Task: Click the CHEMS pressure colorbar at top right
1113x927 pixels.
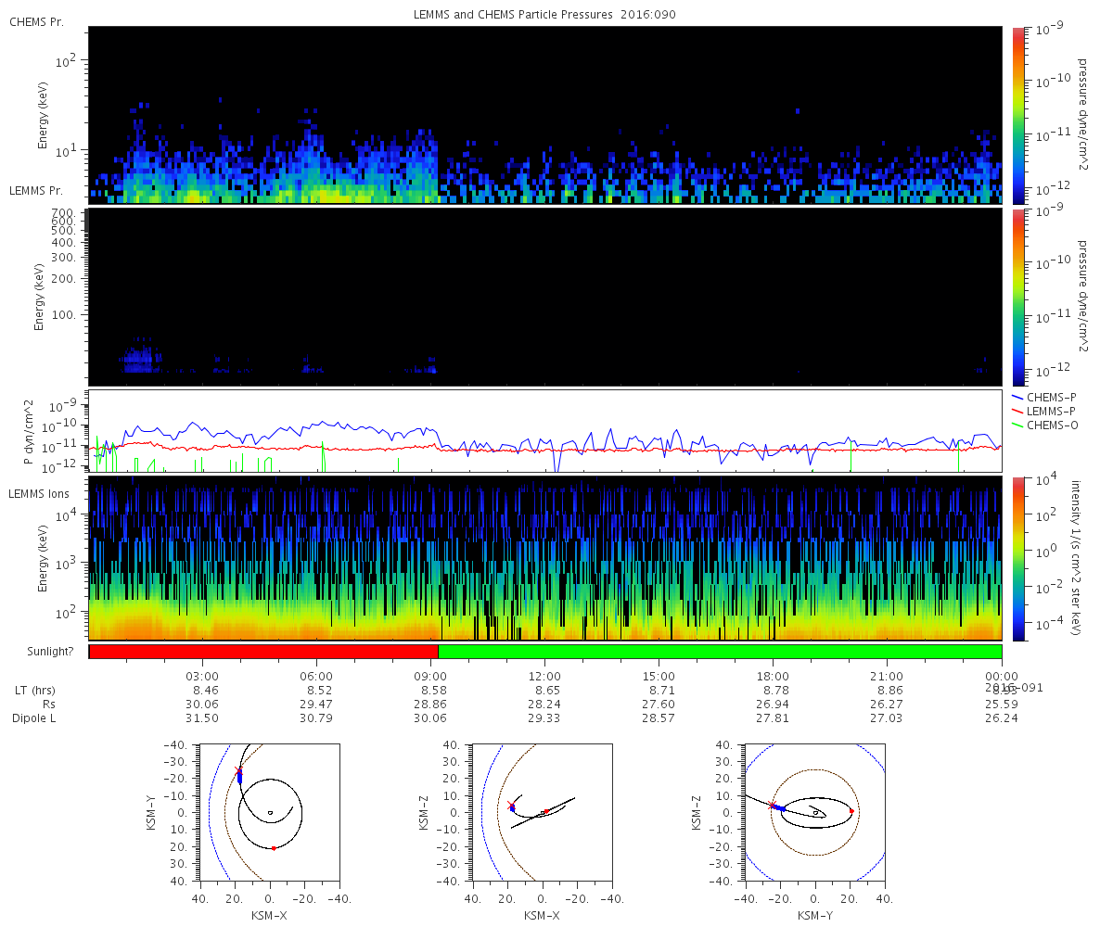Action: tap(1017, 115)
